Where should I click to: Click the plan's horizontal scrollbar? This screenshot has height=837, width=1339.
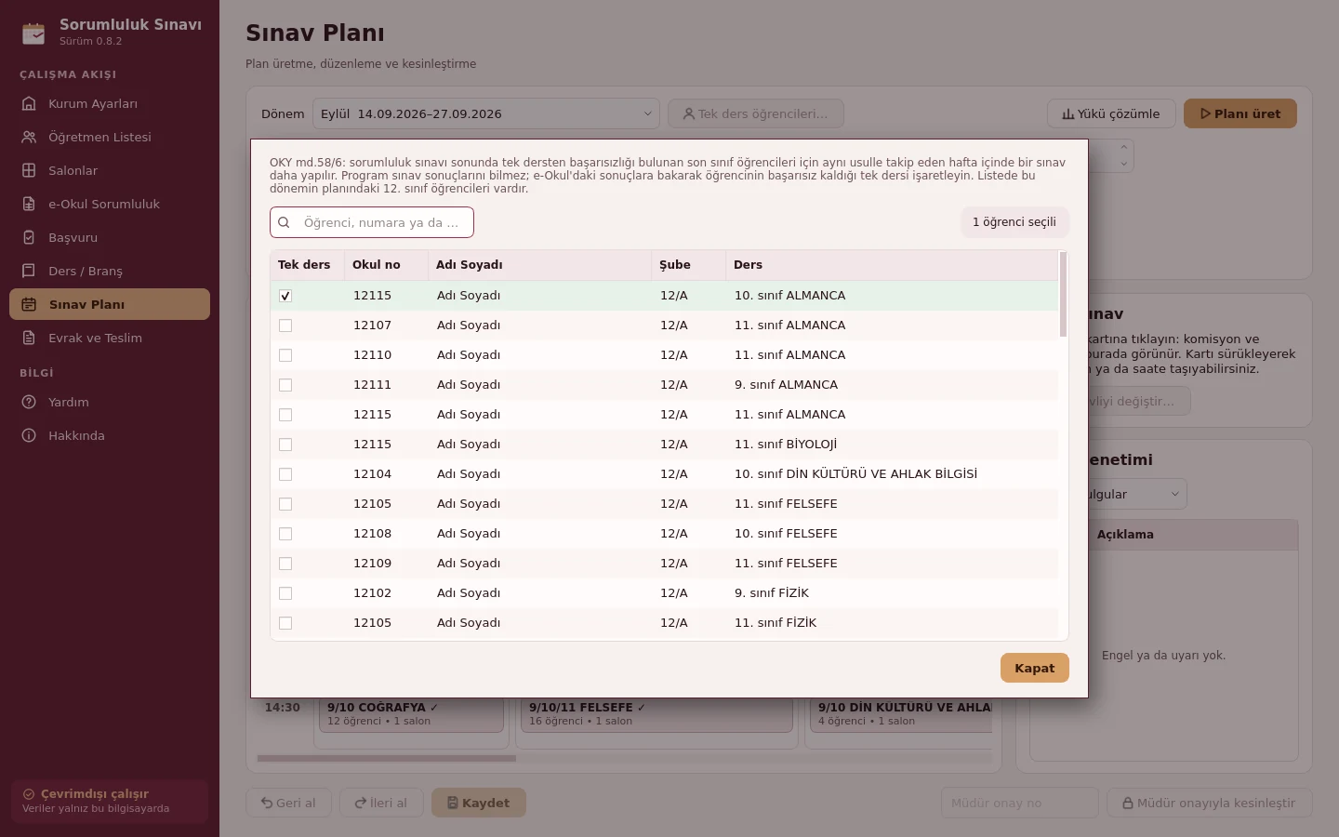pyautogui.click(x=387, y=758)
